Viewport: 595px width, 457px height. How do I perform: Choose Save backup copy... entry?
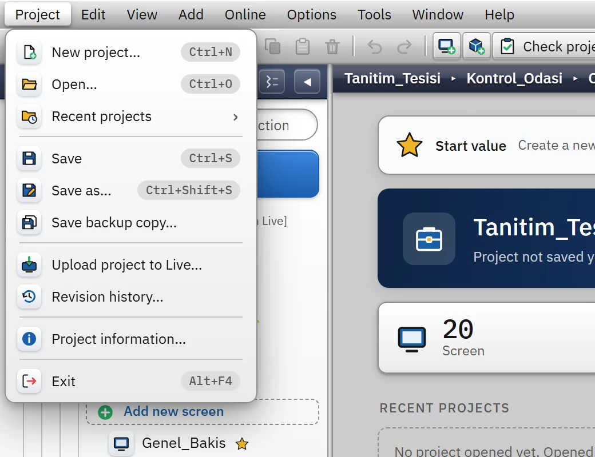(131, 222)
